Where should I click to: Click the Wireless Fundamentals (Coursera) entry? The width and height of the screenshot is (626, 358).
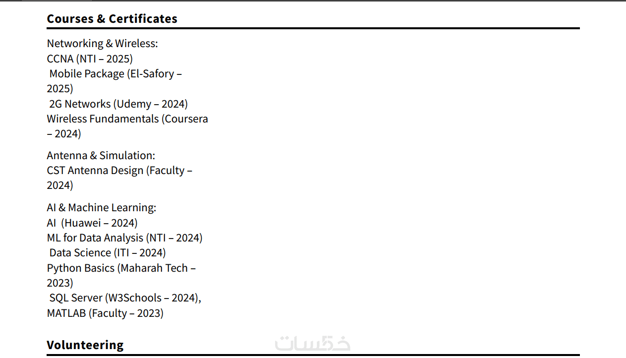(127, 119)
